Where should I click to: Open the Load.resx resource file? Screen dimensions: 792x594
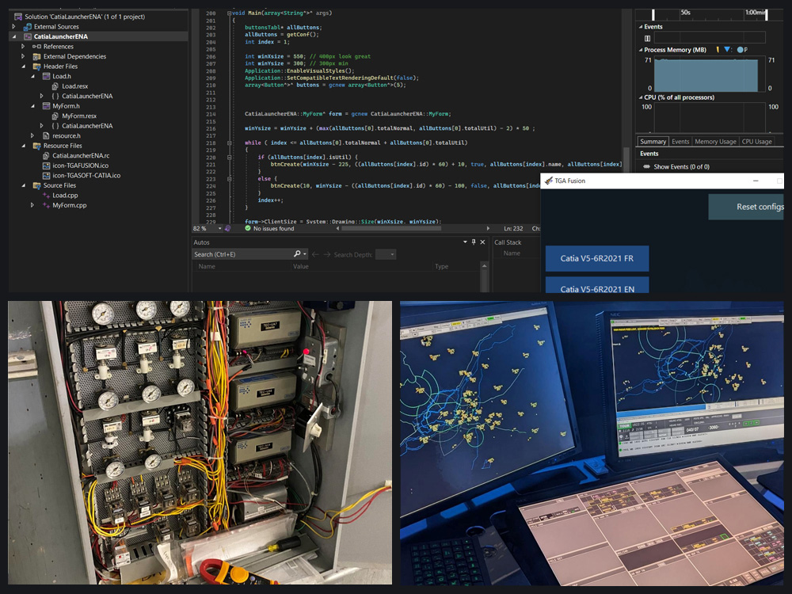click(x=74, y=86)
